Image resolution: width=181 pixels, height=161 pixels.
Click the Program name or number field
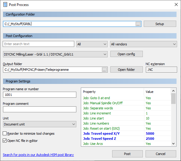(40, 95)
